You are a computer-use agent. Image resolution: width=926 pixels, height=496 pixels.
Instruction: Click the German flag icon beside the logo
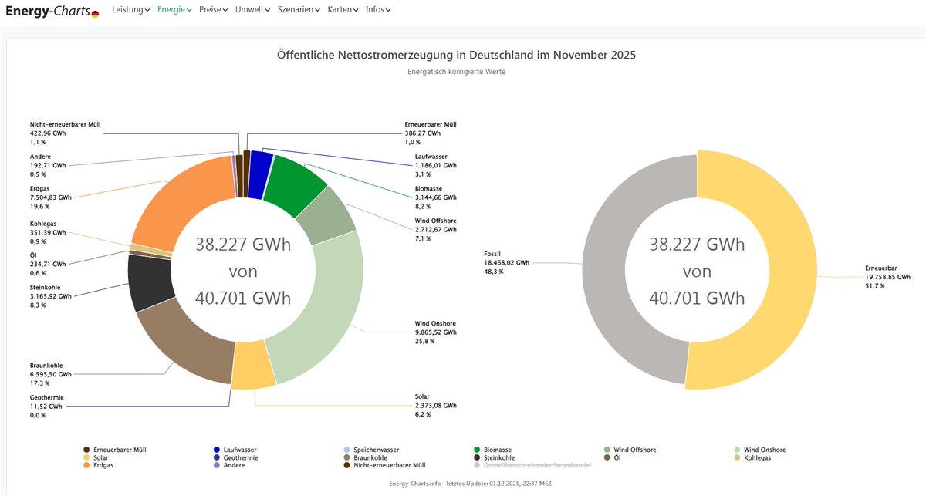[95, 14]
